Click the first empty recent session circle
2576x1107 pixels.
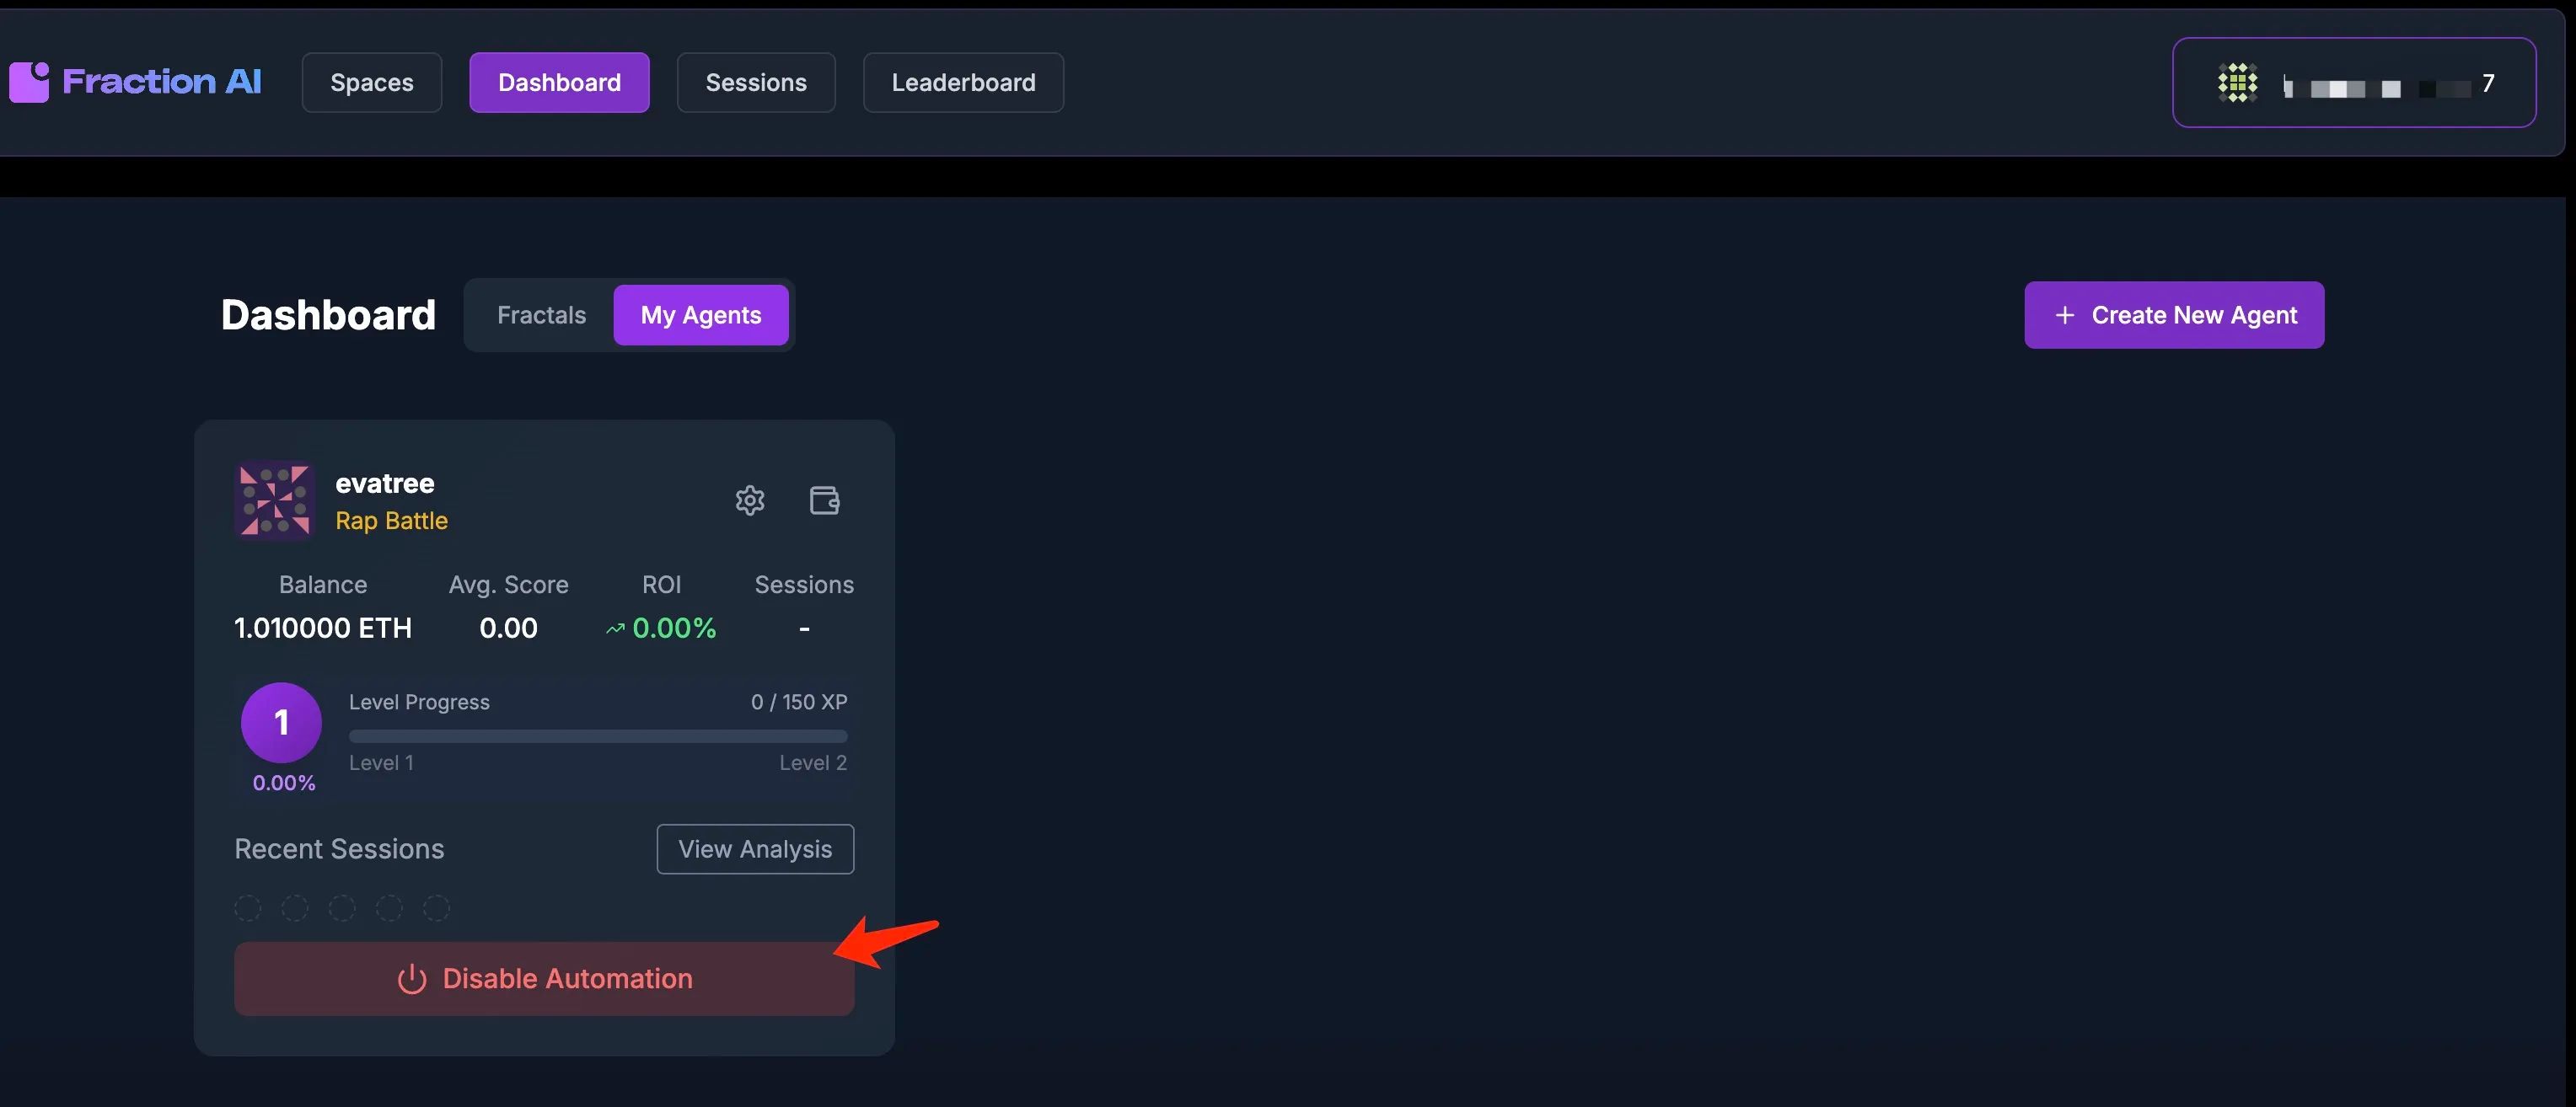[x=248, y=908]
